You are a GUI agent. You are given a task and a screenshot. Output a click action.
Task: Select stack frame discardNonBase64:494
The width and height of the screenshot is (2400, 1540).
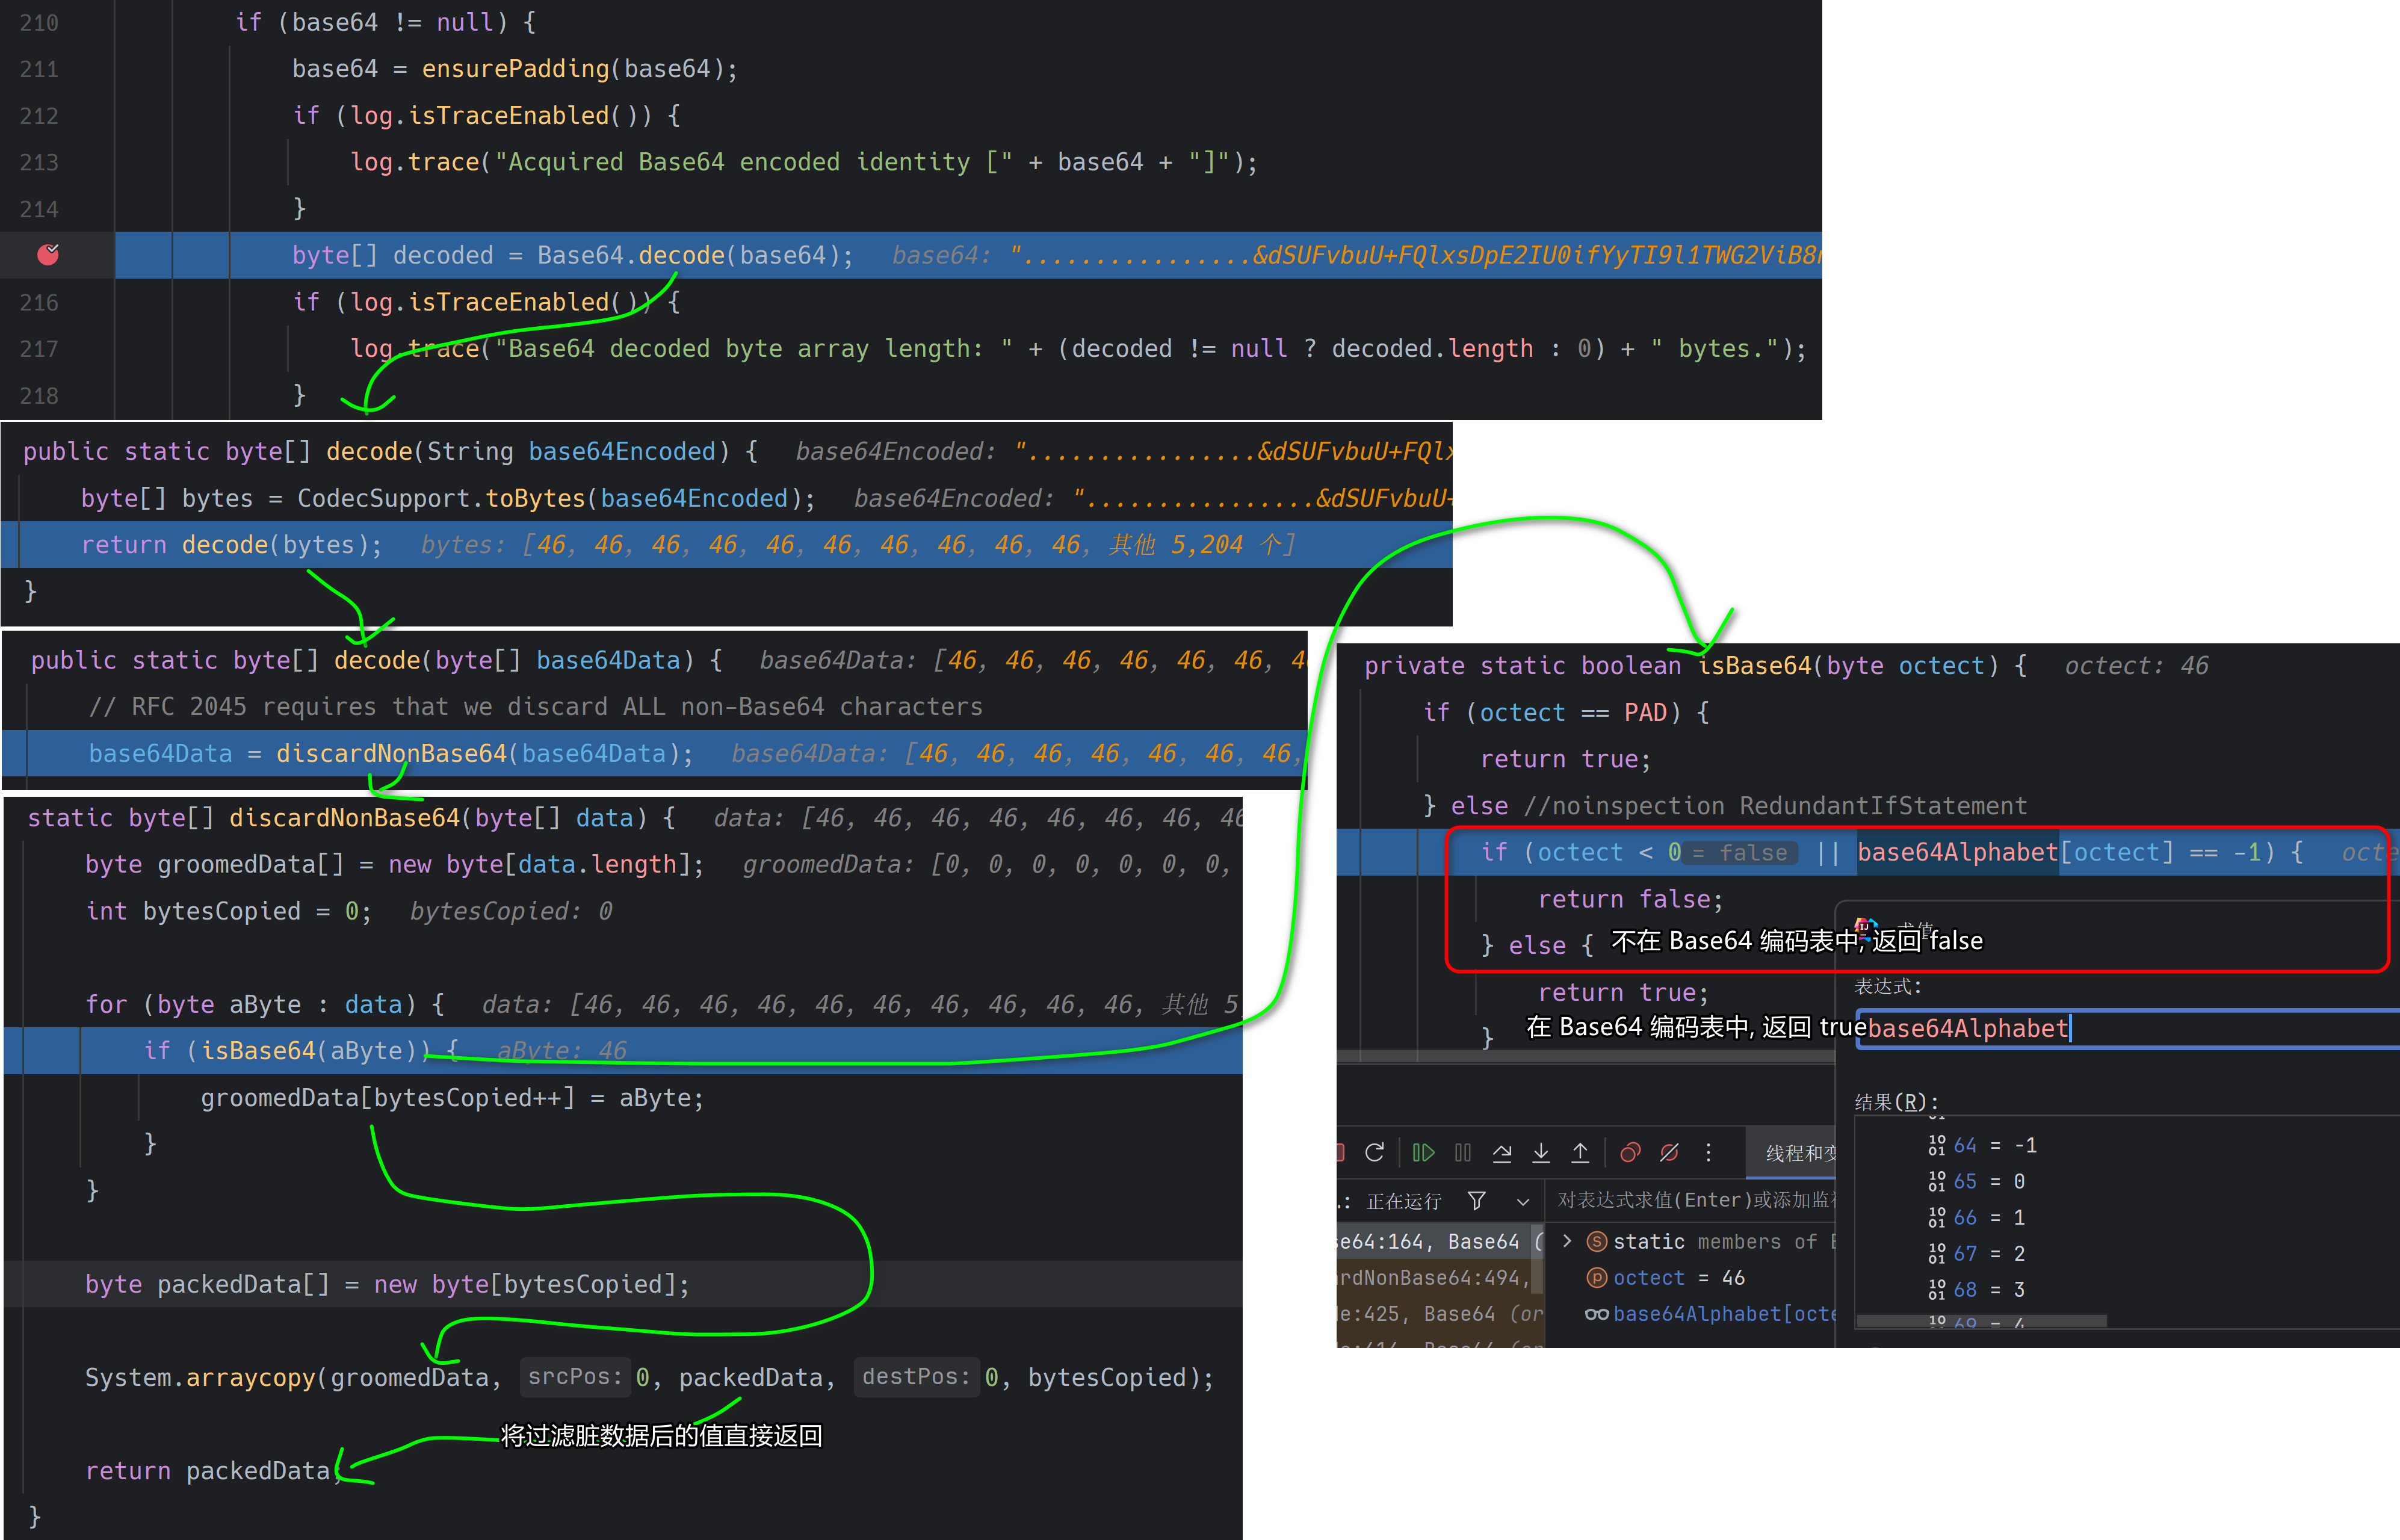coord(1441,1277)
